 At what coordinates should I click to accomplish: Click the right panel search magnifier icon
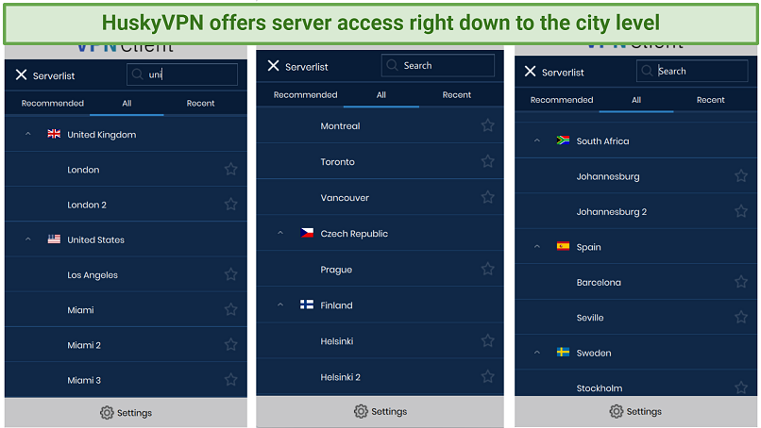[x=647, y=71]
